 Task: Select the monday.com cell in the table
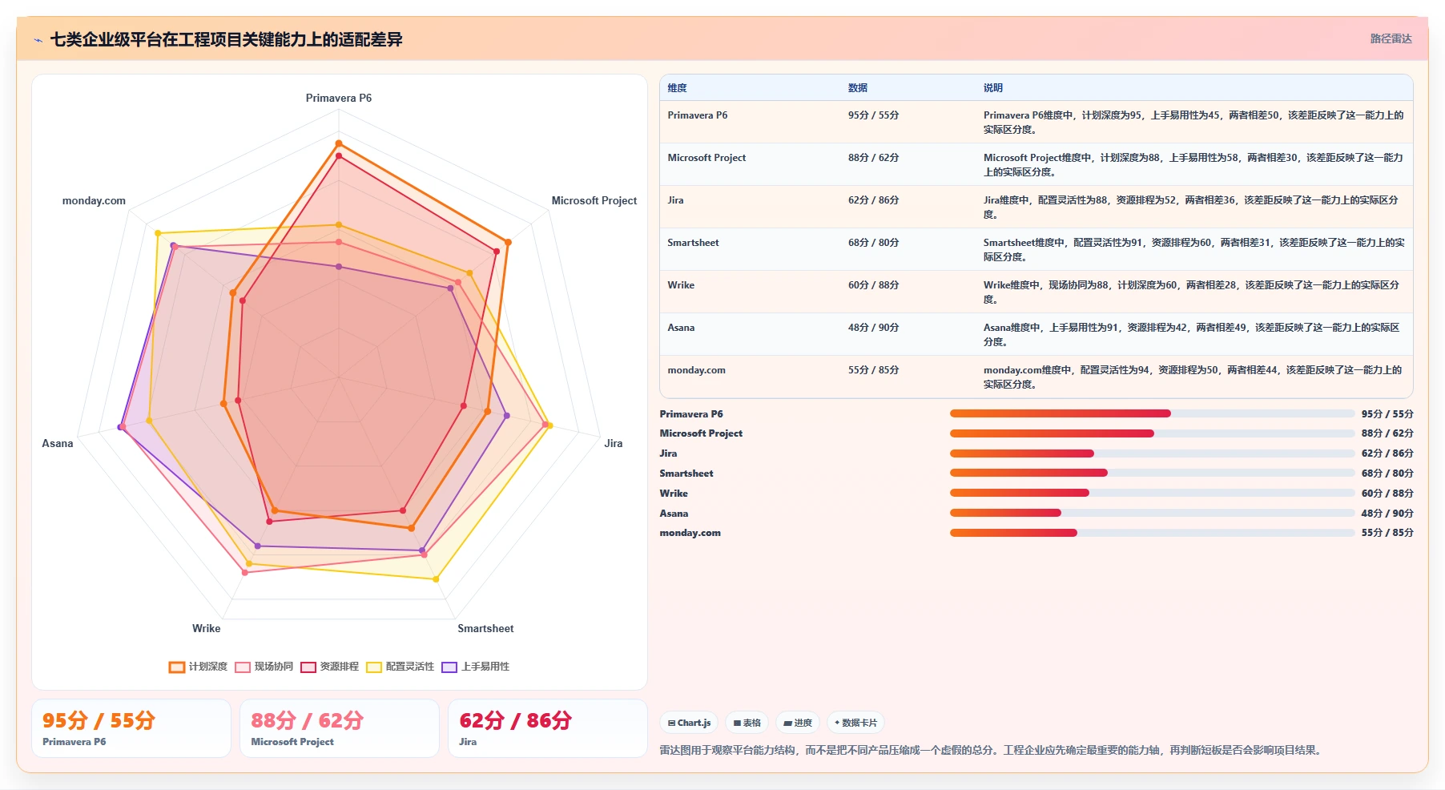tap(696, 370)
